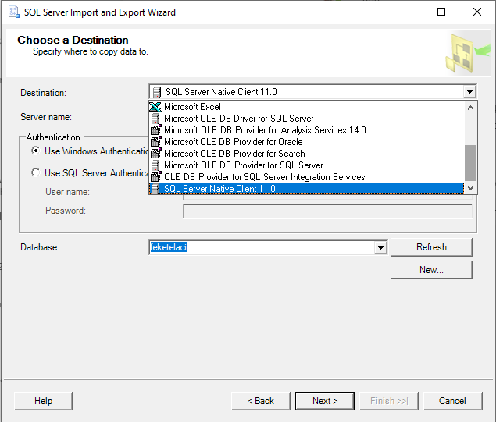Viewport: 496px width, 422px height.
Task: Open the Database dropdown arrow
Action: tap(380, 247)
